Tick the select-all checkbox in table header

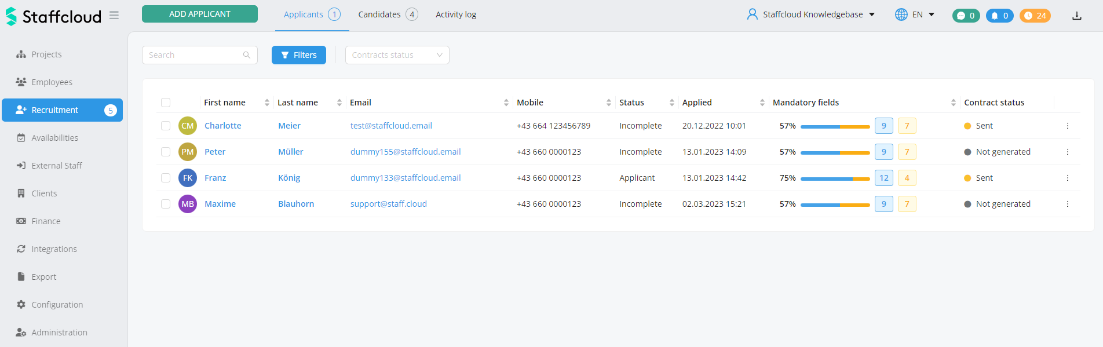pyautogui.click(x=166, y=103)
